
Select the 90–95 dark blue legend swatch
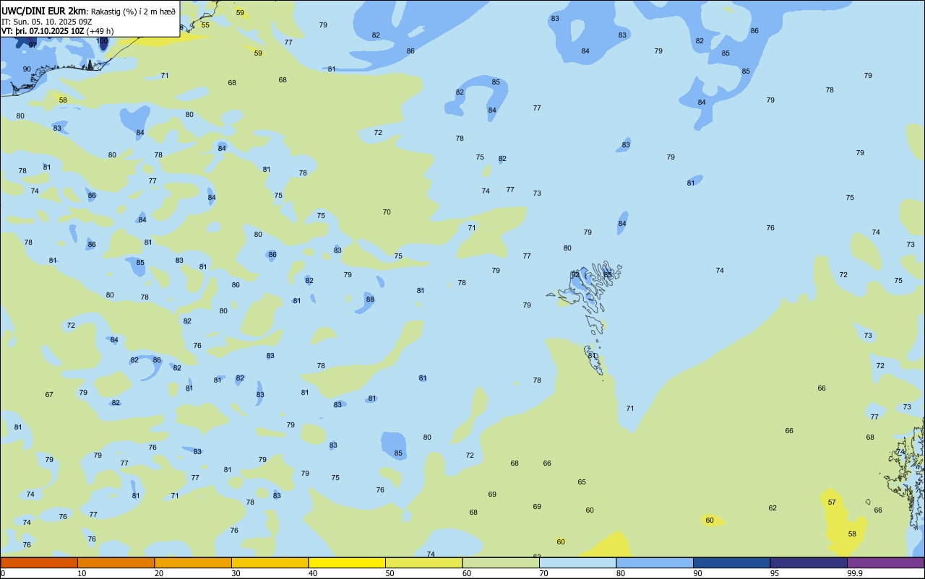[731, 562]
